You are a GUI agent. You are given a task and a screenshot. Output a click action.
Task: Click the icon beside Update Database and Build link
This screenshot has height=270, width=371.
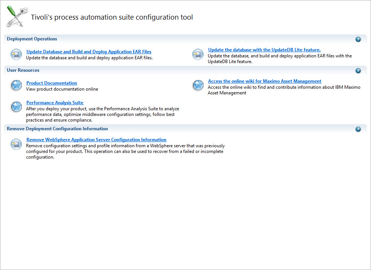pyautogui.click(x=16, y=55)
